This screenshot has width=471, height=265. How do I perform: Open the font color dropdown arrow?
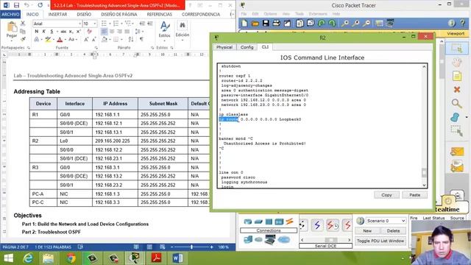click(x=65, y=39)
